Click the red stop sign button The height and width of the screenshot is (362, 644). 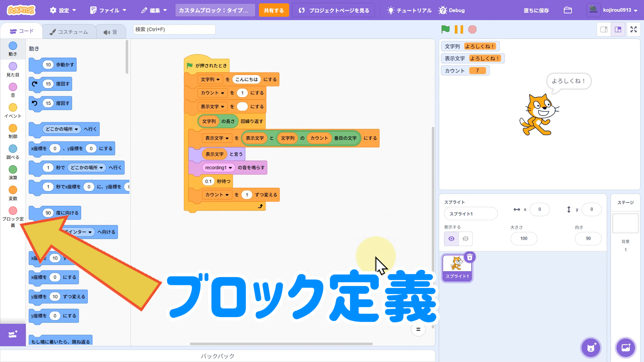[x=472, y=29]
